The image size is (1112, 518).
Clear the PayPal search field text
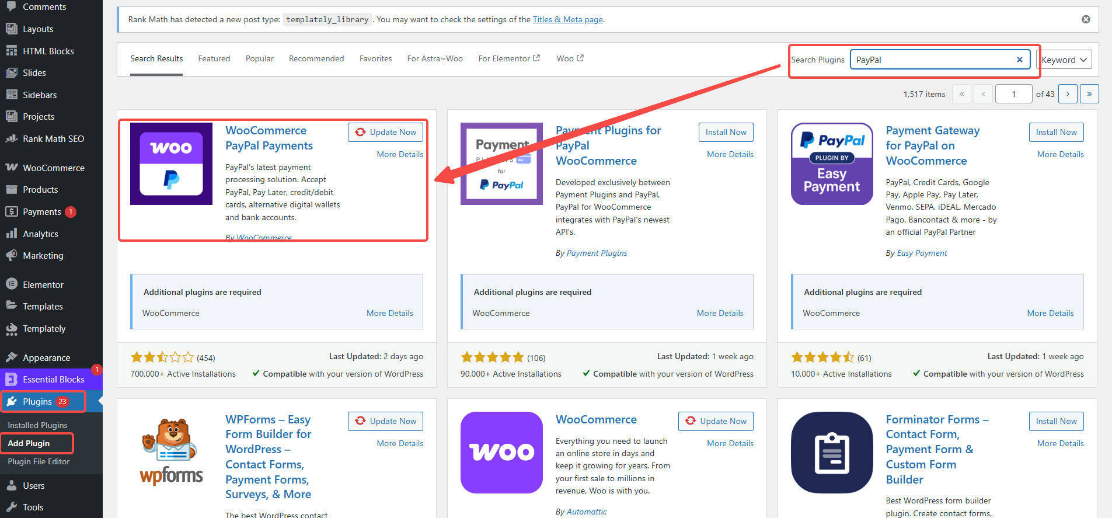pos(1020,60)
